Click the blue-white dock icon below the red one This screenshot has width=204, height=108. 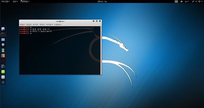click(3, 66)
